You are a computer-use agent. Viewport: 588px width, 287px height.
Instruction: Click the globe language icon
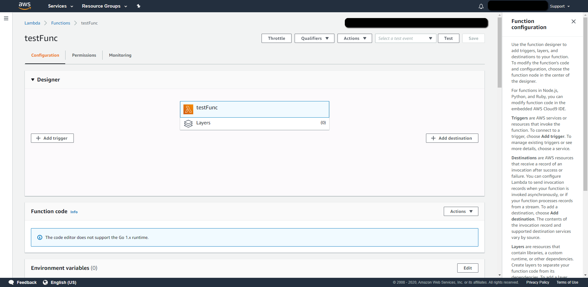point(45,282)
